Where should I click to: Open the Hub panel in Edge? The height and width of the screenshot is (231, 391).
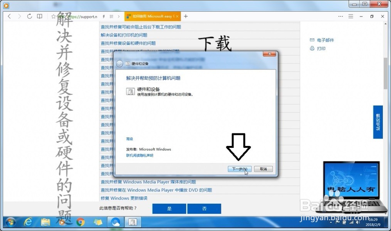click(351, 16)
